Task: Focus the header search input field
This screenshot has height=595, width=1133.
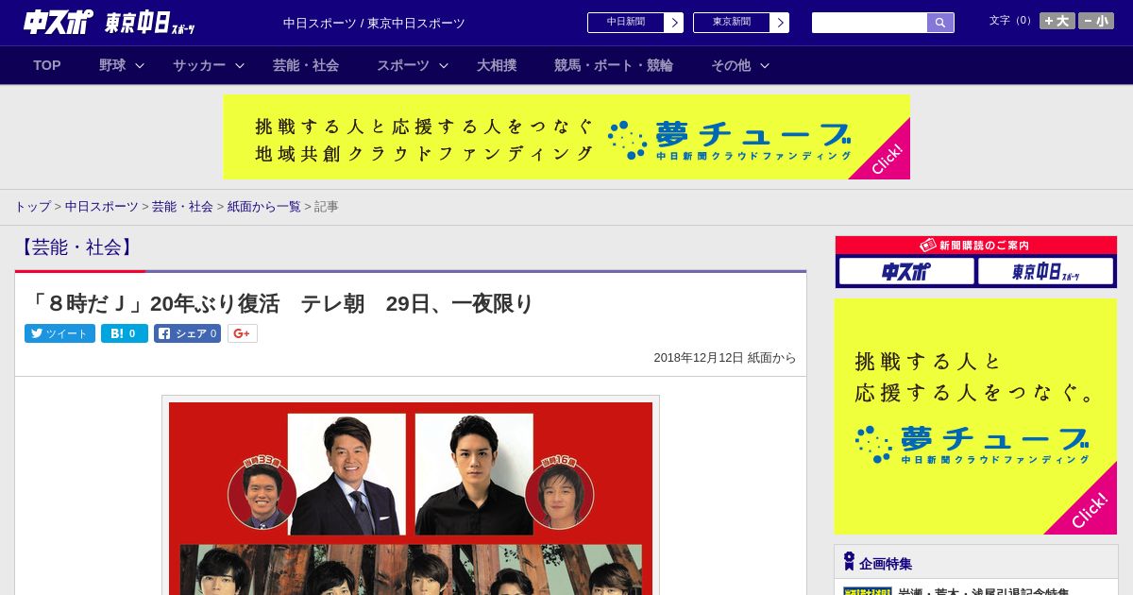Action: pos(870,23)
